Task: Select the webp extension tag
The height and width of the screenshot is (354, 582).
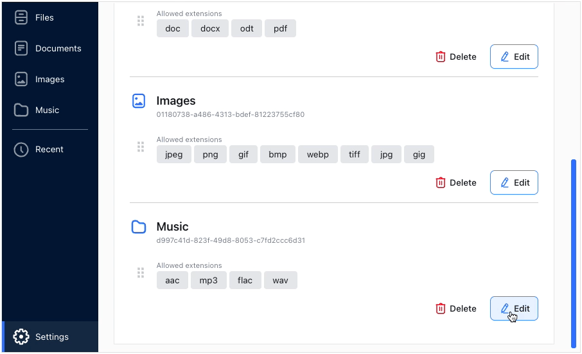Action: (317, 154)
